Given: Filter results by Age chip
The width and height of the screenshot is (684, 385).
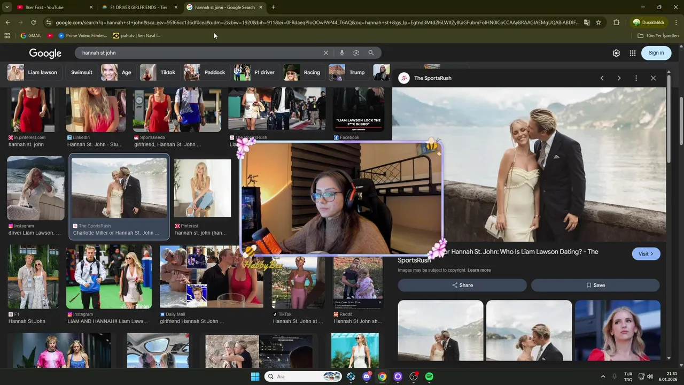Looking at the screenshot, I should tap(117, 72).
